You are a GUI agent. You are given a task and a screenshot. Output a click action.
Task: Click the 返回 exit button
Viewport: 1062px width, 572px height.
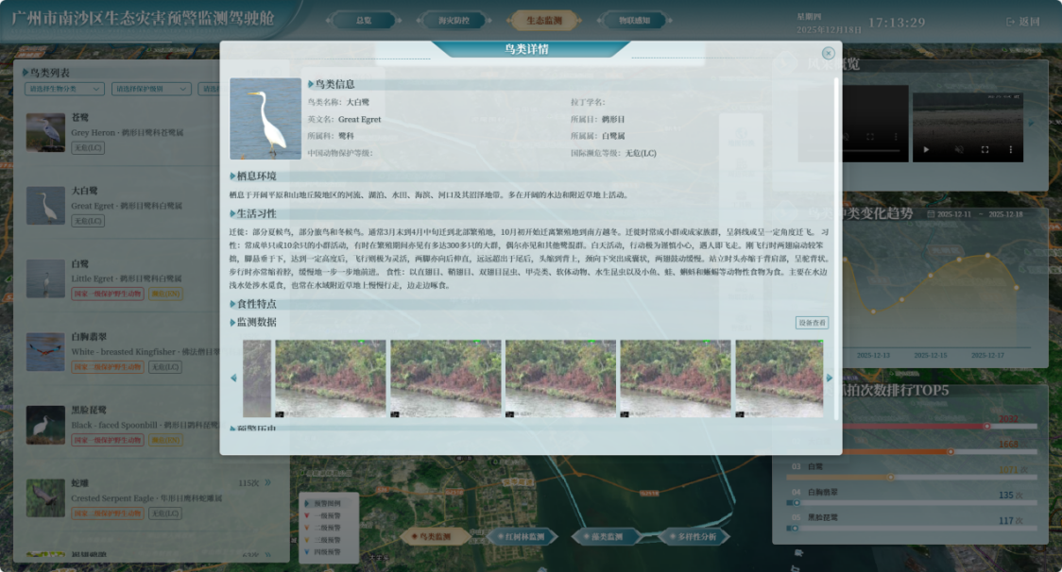[x=1022, y=22]
